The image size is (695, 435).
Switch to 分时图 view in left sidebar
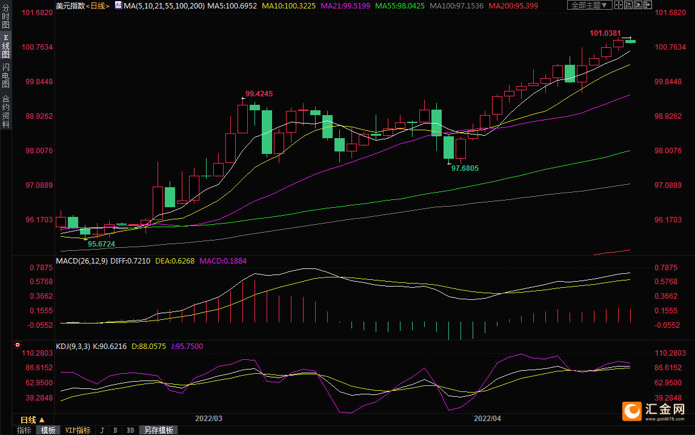point(5,19)
